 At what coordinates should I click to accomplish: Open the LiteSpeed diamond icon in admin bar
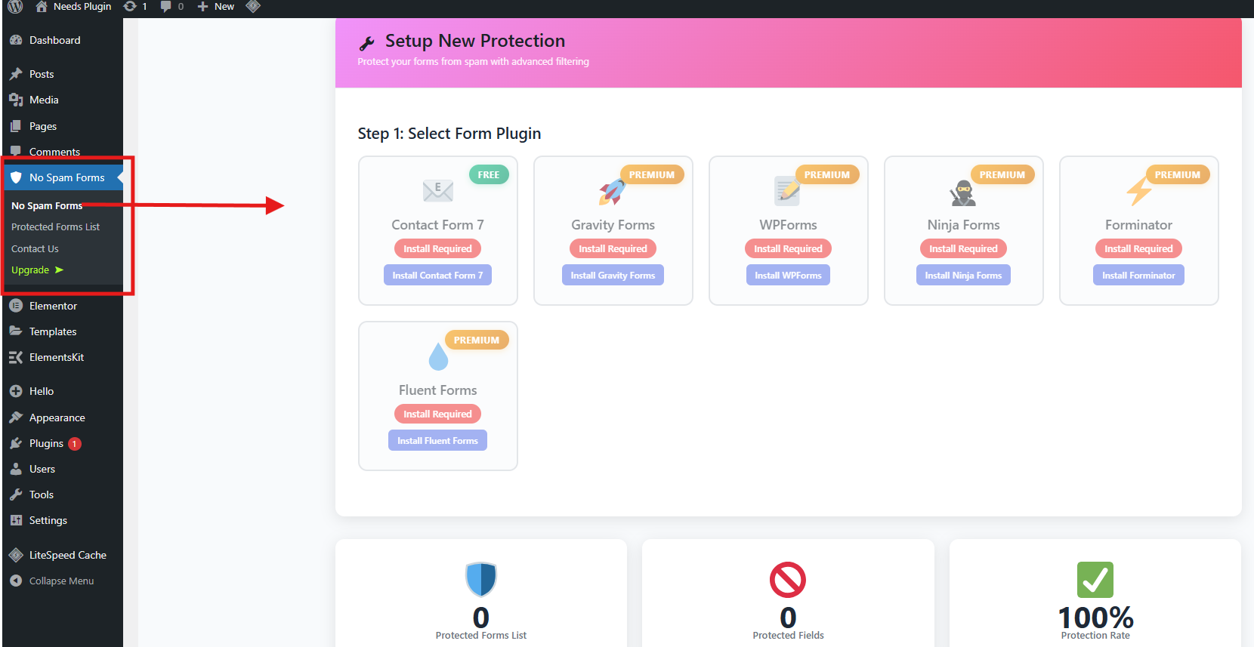(x=253, y=7)
